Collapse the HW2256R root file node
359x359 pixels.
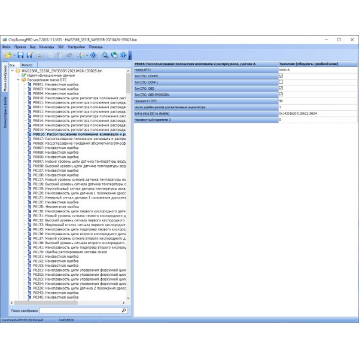(13, 71)
